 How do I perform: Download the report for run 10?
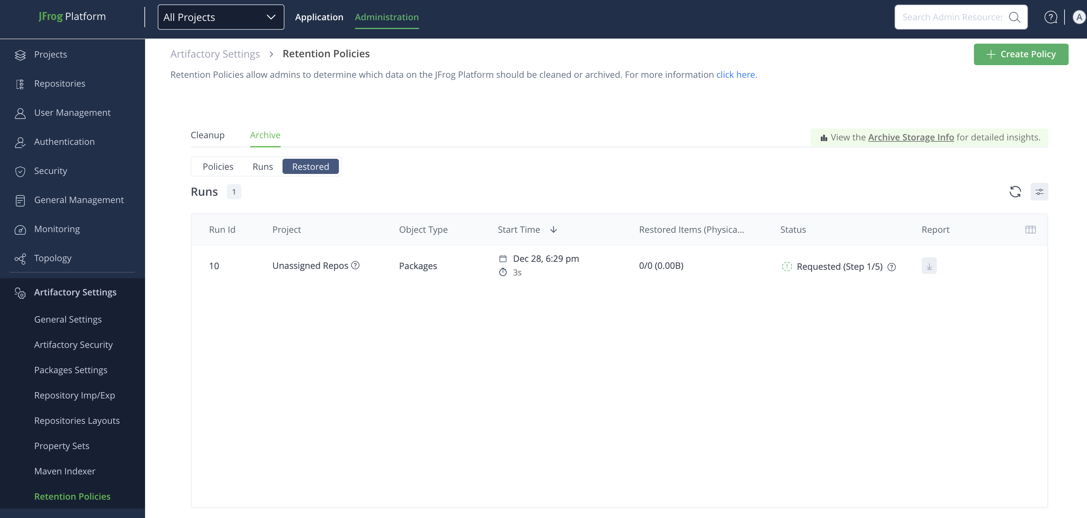pos(929,266)
